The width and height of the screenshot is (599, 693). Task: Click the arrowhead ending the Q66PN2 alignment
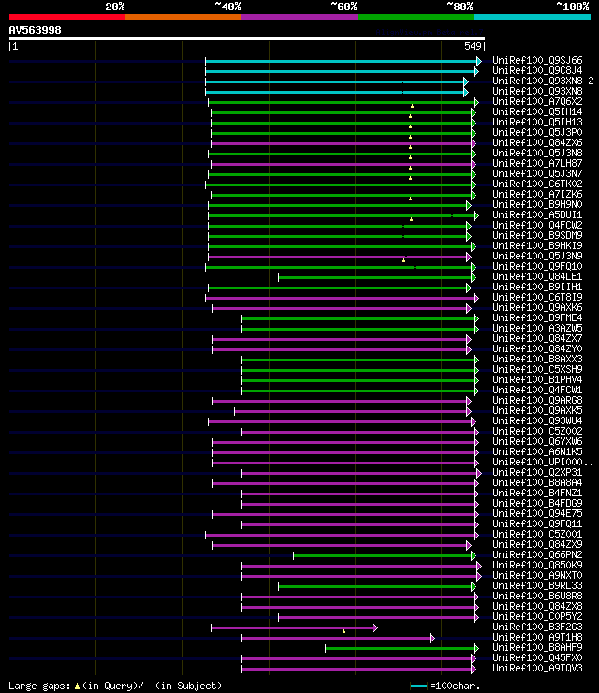click(x=474, y=555)
